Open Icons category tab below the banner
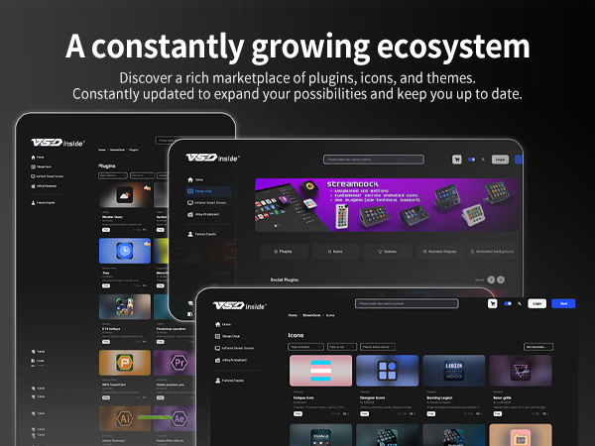The image size is (595, 446). point(335,252)
